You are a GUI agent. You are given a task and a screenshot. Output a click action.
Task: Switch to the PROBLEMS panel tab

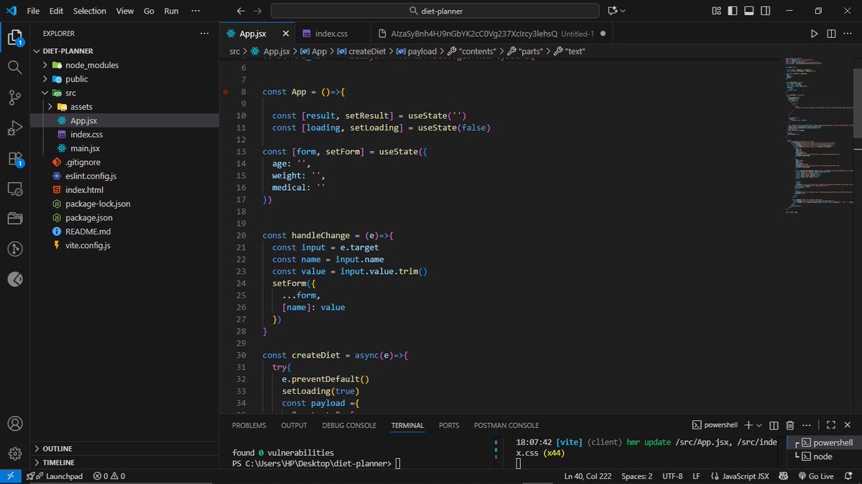249,425
